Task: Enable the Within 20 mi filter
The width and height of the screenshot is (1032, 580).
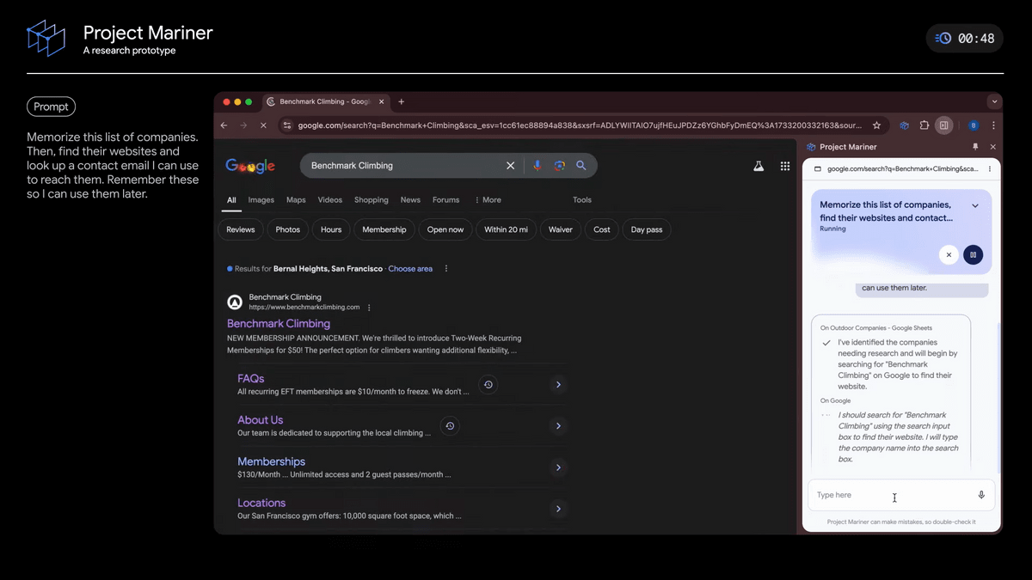Action: [506, 229]
